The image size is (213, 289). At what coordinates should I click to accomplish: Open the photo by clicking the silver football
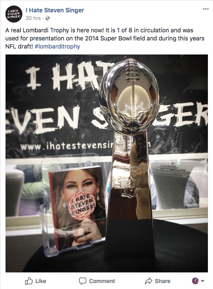[x=129, y=97]
